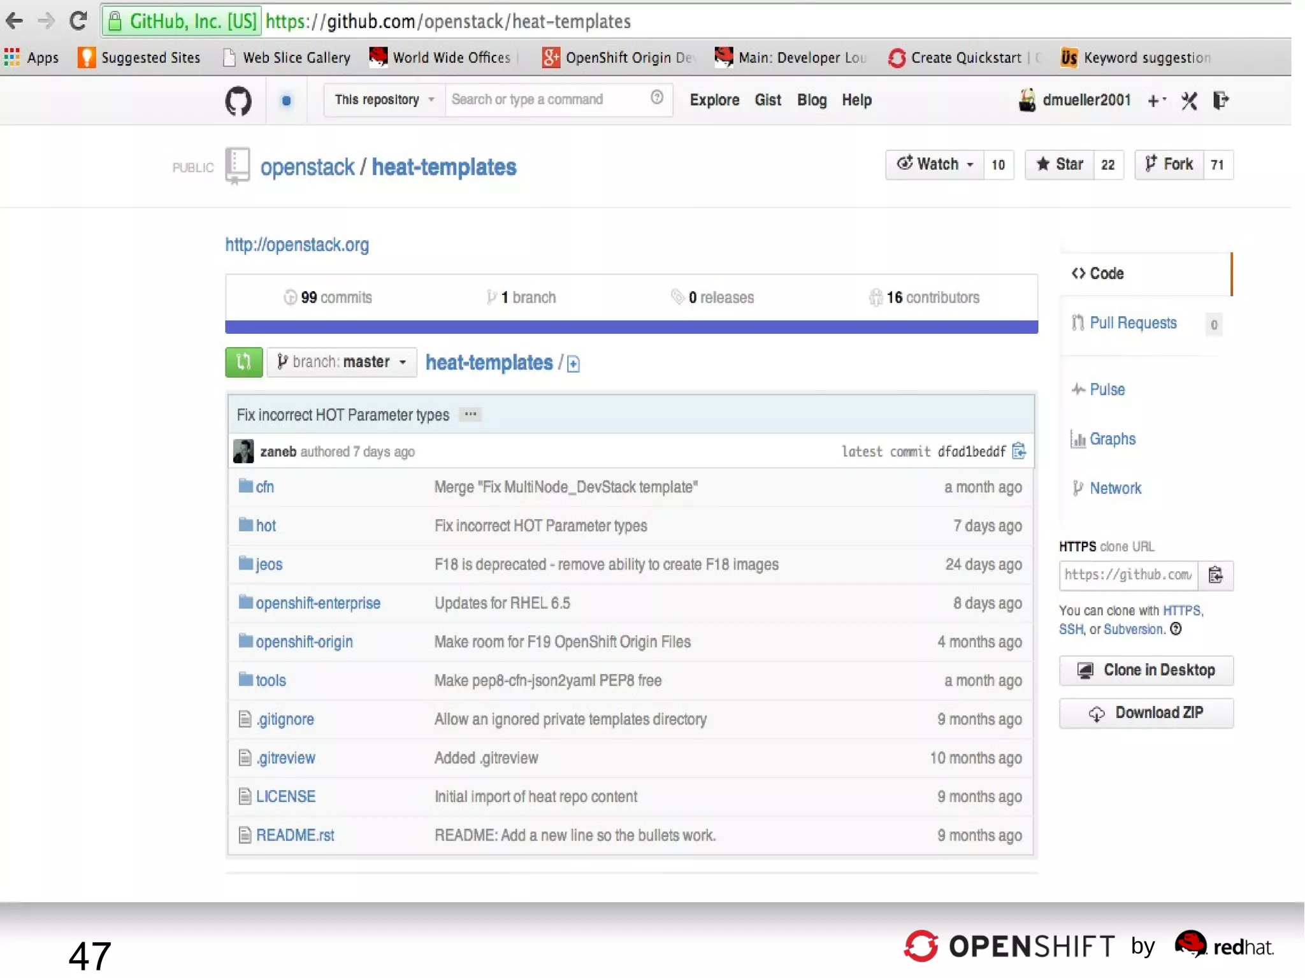Expand the branch master selector
This screenshot has width=1305, height=978.
click(342, 362)
